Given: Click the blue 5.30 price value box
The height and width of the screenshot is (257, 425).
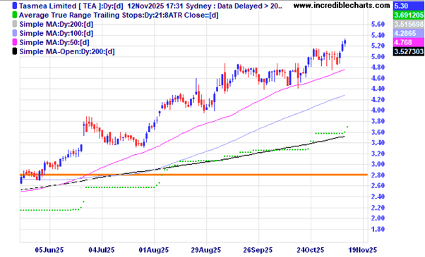Looking at the screenshot, I should 409,6.
